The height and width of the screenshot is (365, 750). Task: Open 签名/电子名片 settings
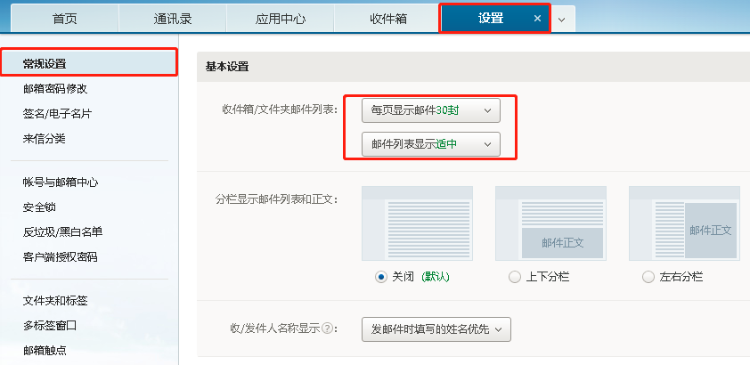point(57,114)
